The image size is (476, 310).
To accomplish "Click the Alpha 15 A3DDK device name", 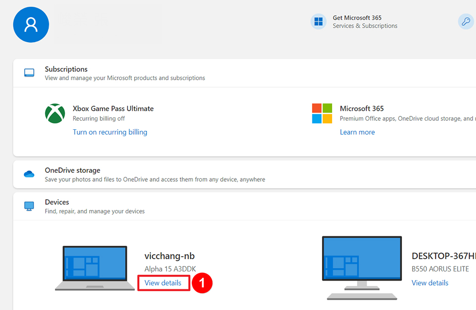I will (x=170, y=268).
